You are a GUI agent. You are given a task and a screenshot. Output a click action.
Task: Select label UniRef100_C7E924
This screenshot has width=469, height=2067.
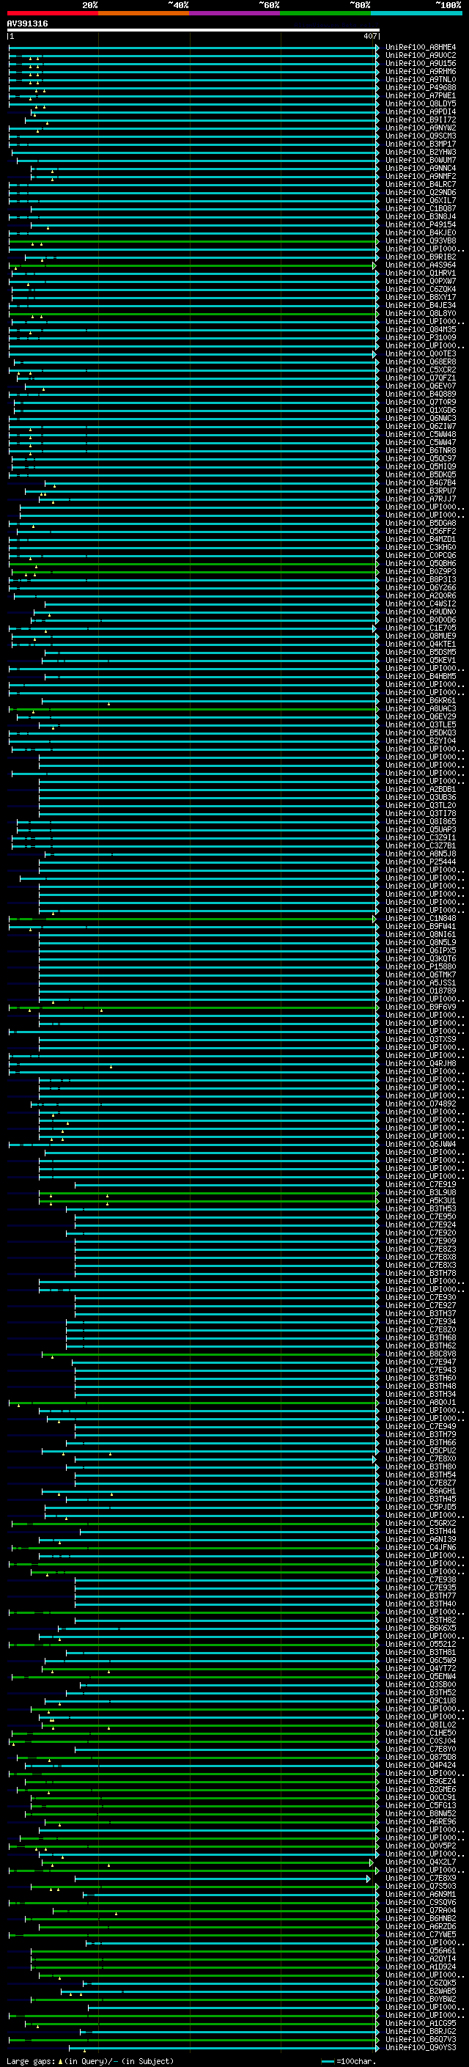coord(421,1225)
